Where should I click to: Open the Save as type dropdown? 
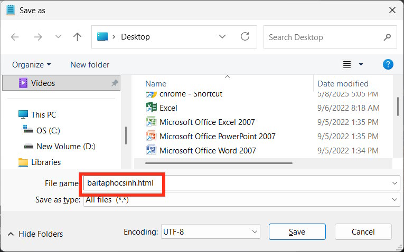point(394,200)
